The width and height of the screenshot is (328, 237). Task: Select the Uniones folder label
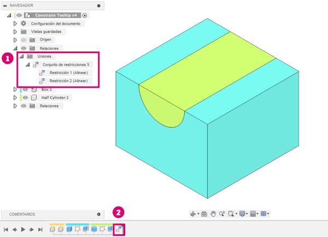[x=44, y=56]
